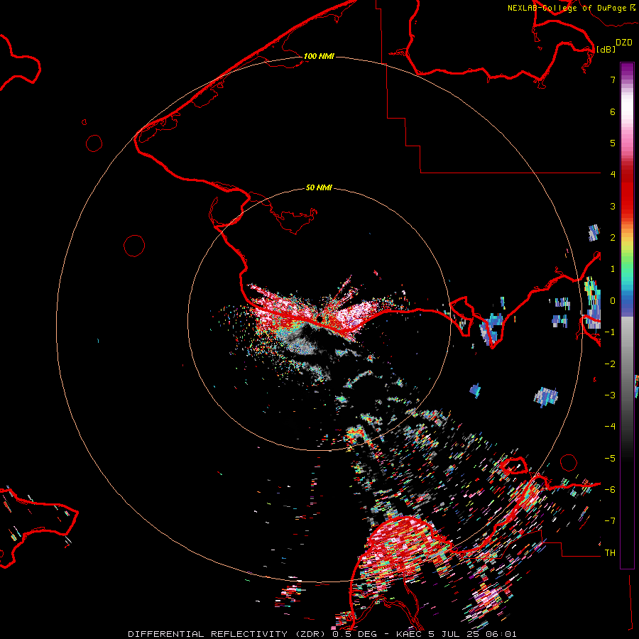Image resolution: width=639 pixels, height=639 pixels.
Task: Click the TH threshold label on scale
Action: coord(610,553)
